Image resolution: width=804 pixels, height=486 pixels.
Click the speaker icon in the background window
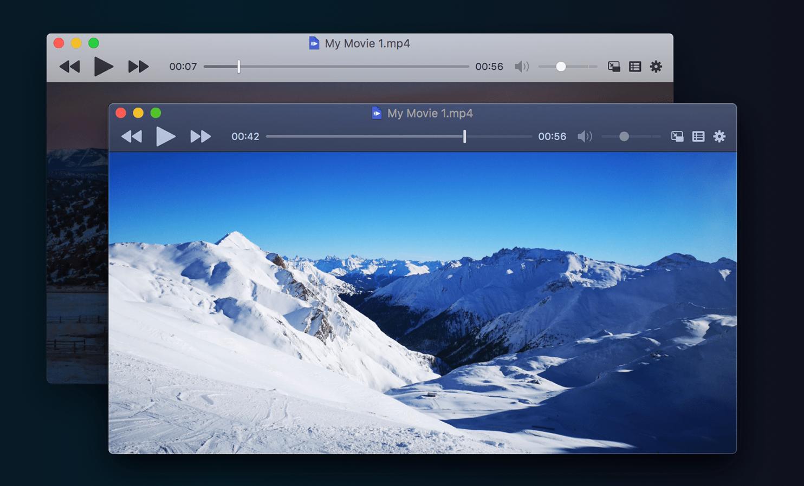522,66
